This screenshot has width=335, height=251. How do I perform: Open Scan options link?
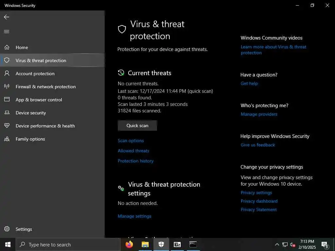click(131, 141)
